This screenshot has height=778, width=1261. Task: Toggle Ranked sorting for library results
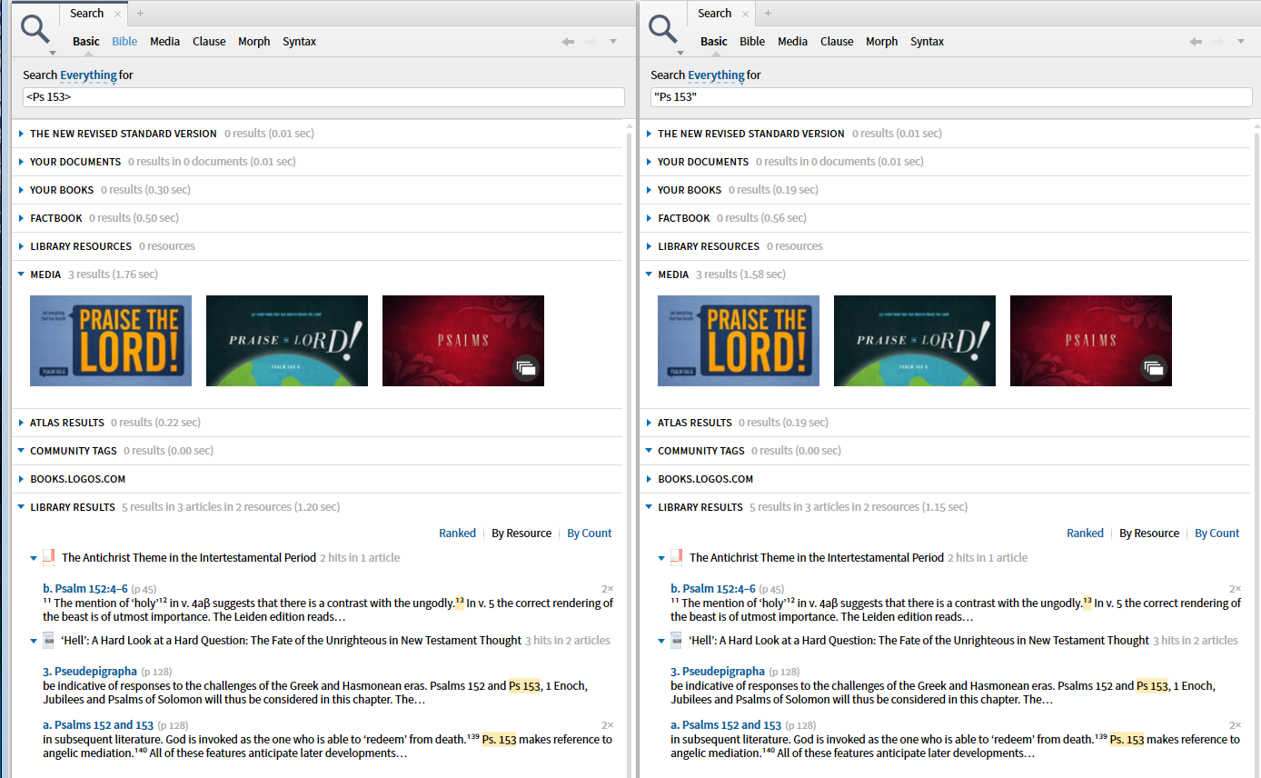(x=457, y=533)
